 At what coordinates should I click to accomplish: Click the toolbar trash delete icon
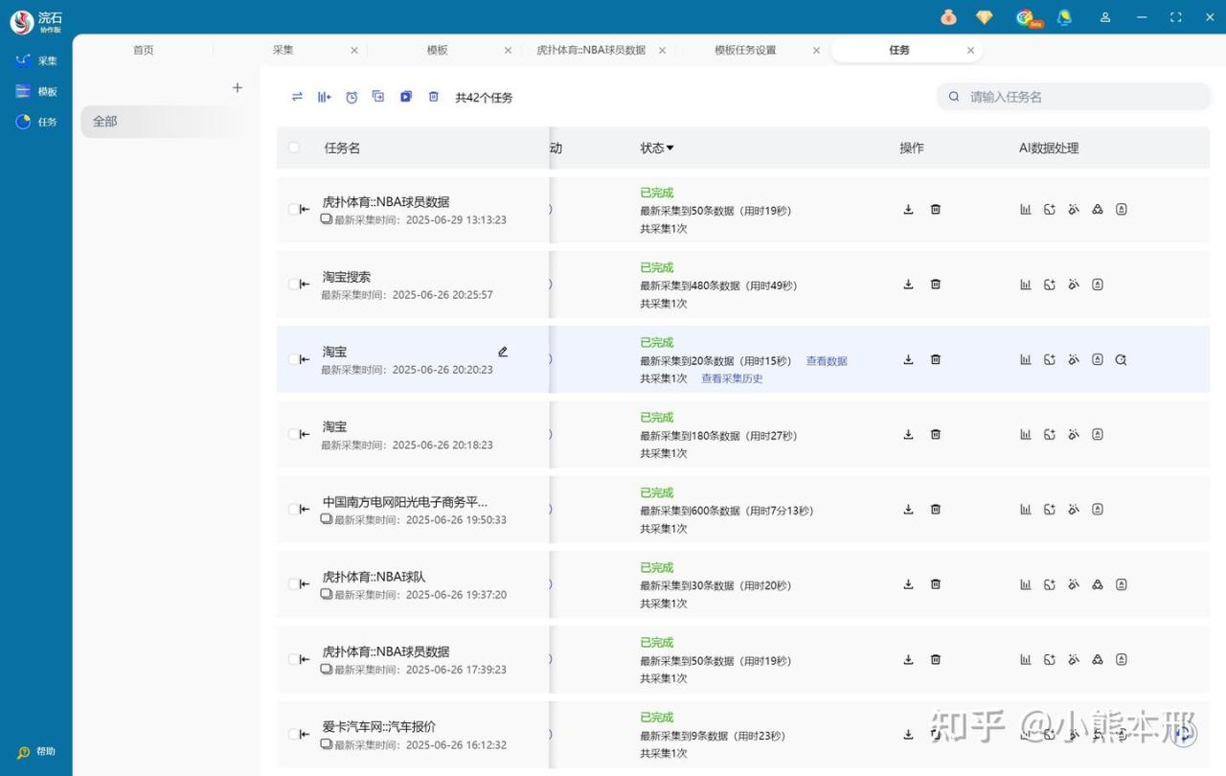(x=434, y=97)
